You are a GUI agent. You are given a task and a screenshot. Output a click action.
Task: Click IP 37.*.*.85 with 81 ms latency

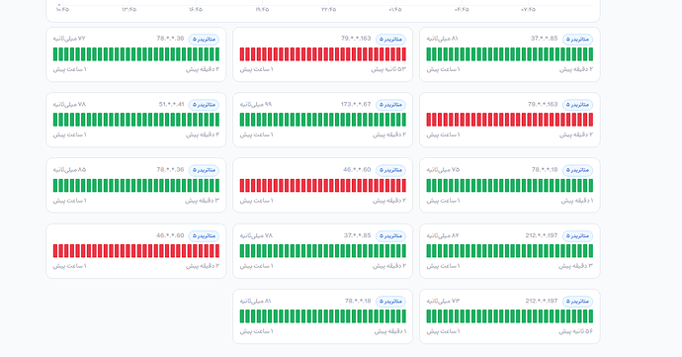[545, 39]
